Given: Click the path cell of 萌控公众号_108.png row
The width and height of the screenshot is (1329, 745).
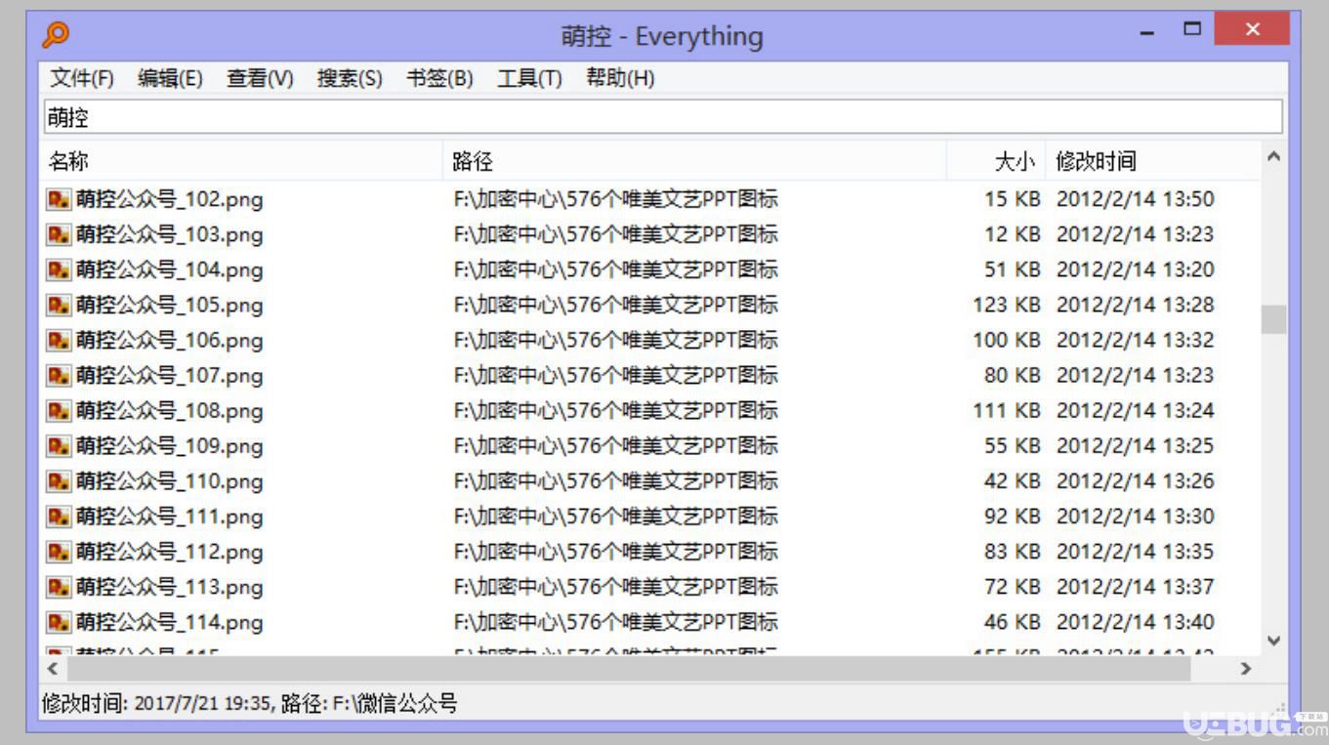Looking at the screenshot, I should click(x=616, y=411).
